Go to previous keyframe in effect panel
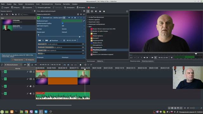The width and height of the screenshot is (203, 114). point(40,41)
